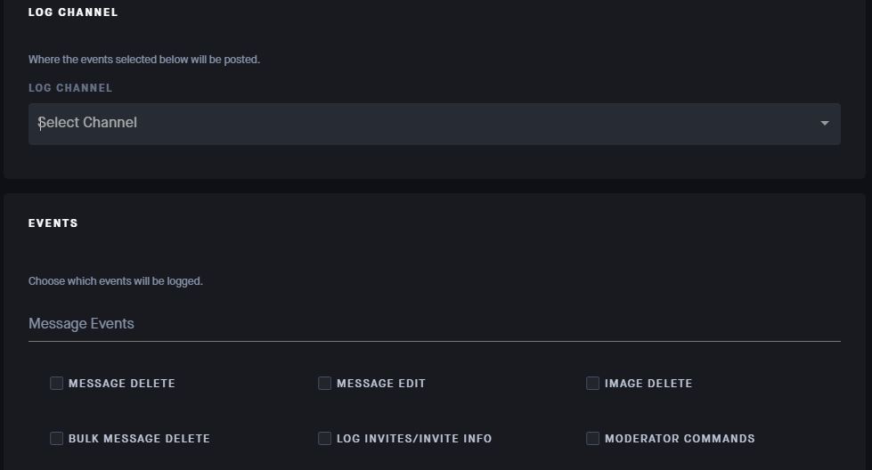The width and height of the screenshot is (872, 470).
Task: Click the Select Channel dropdown arrow
Action: tap(825, 124)
